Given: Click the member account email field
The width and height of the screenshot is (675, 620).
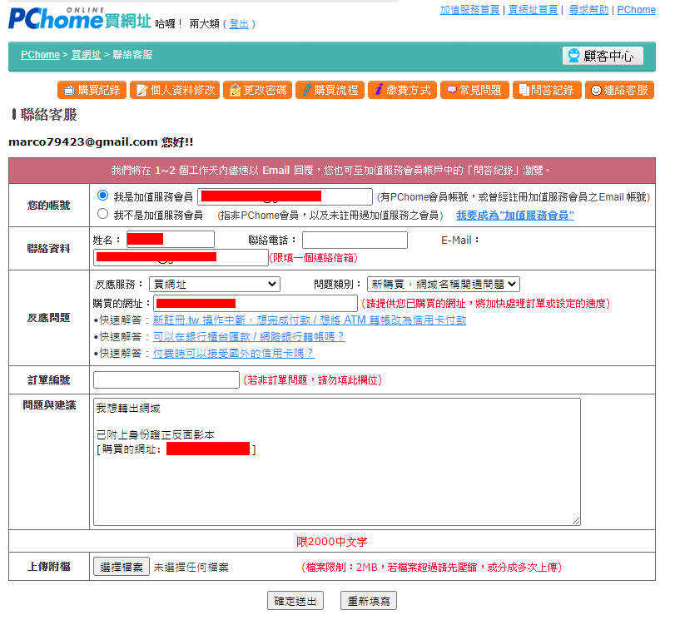Looking at the screenshot, I should pos(285,196).
